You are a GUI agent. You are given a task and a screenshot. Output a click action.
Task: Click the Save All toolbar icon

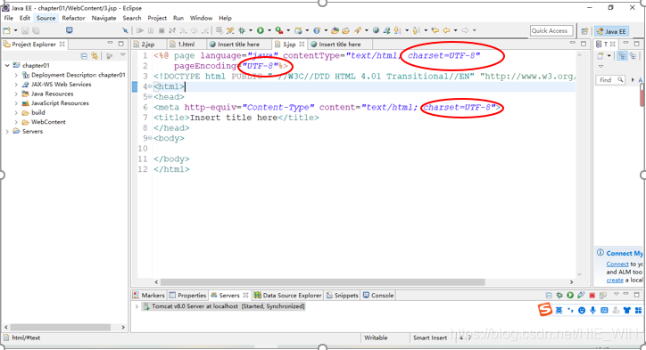pos(37,30)
